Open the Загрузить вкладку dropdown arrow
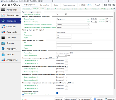This screenshot has height=100, width=116. (91, 99)
